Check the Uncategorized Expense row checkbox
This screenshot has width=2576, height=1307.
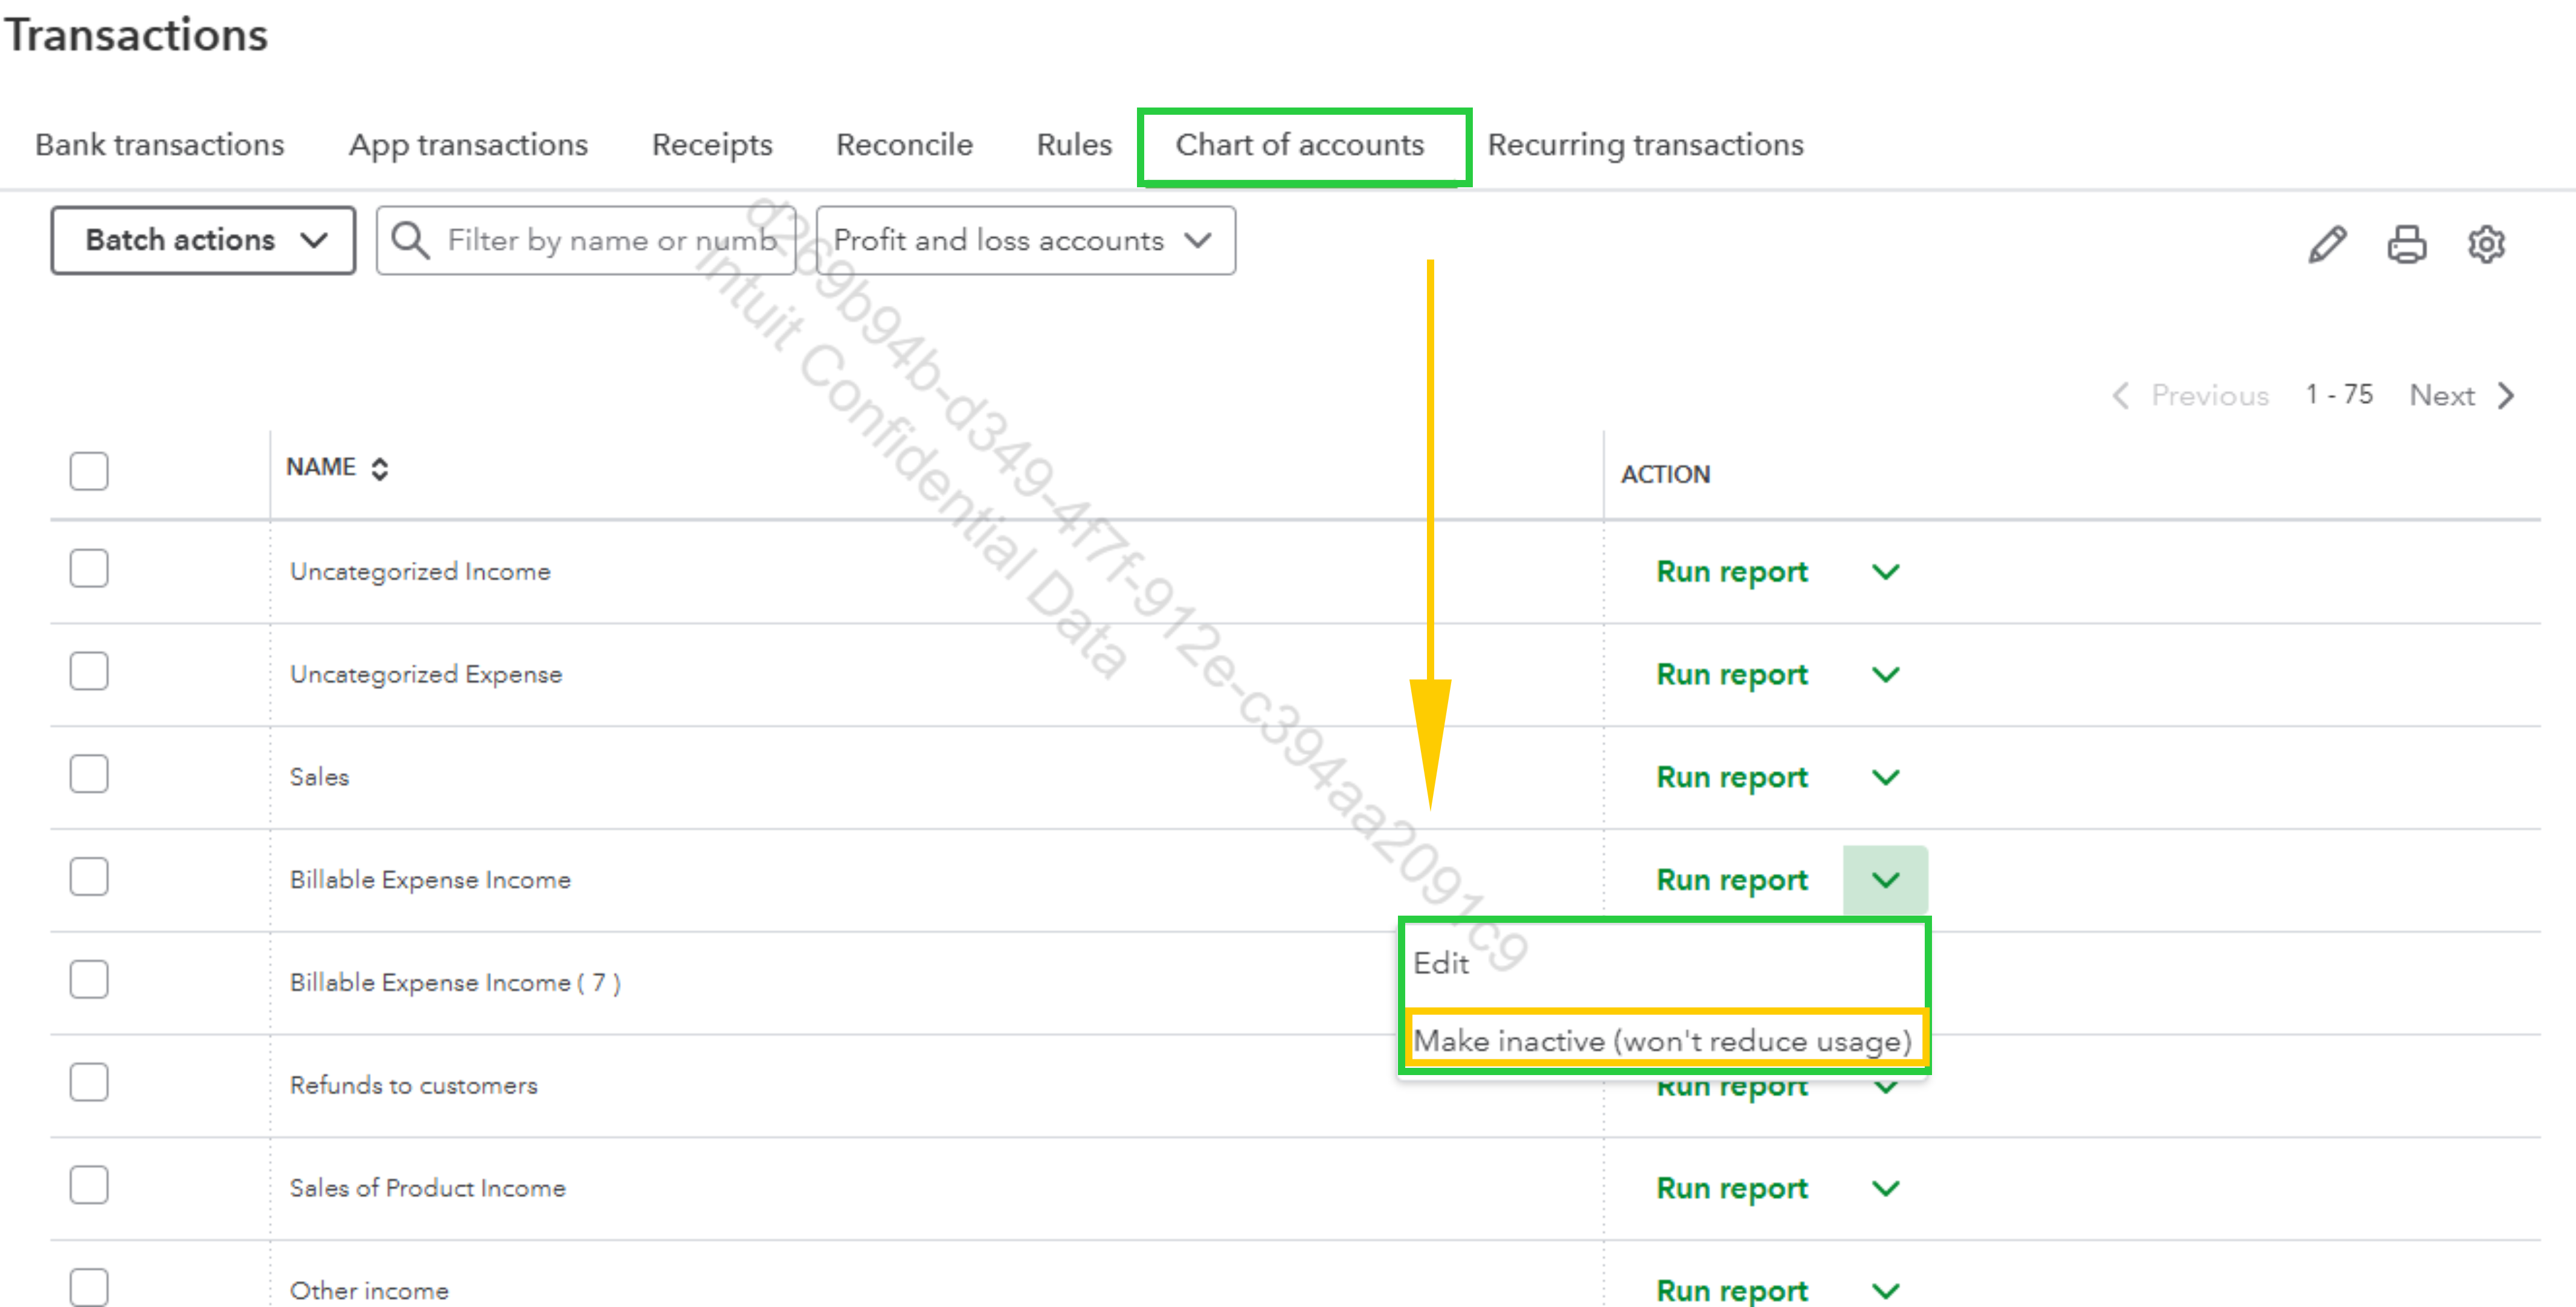point(89,671)
